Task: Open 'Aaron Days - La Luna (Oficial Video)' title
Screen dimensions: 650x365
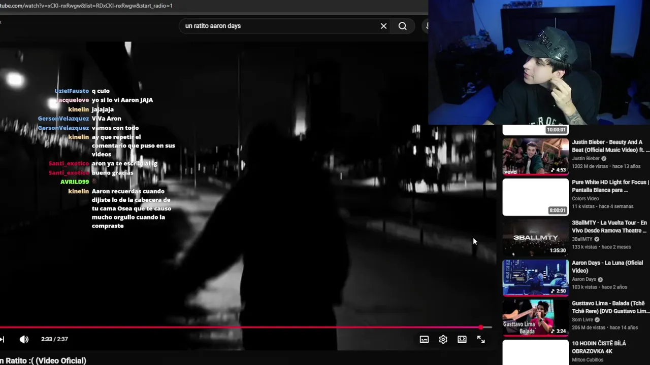Action: click(607, 267)
